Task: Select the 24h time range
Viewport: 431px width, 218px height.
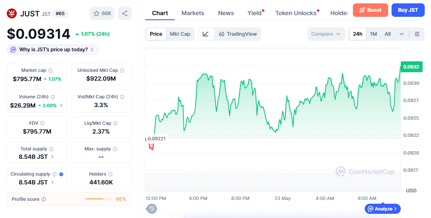Action: 358,34
